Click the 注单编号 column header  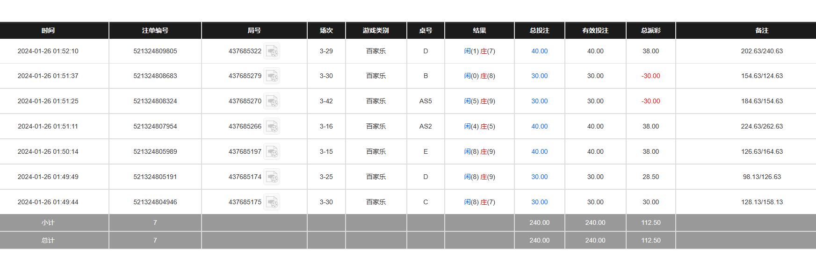tap(155, 30)
